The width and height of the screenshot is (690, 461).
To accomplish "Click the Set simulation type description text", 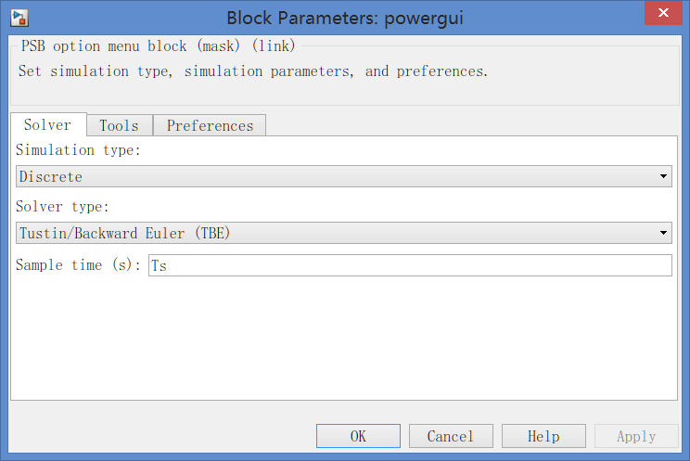I will point(253,71).
